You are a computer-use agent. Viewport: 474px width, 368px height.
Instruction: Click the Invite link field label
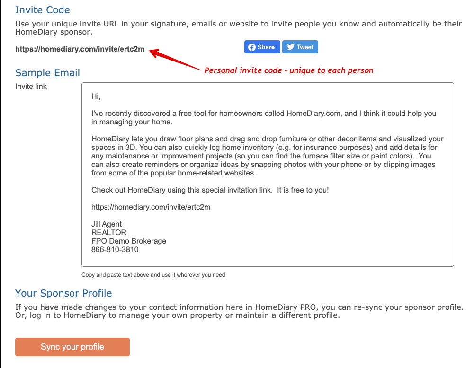31,87
